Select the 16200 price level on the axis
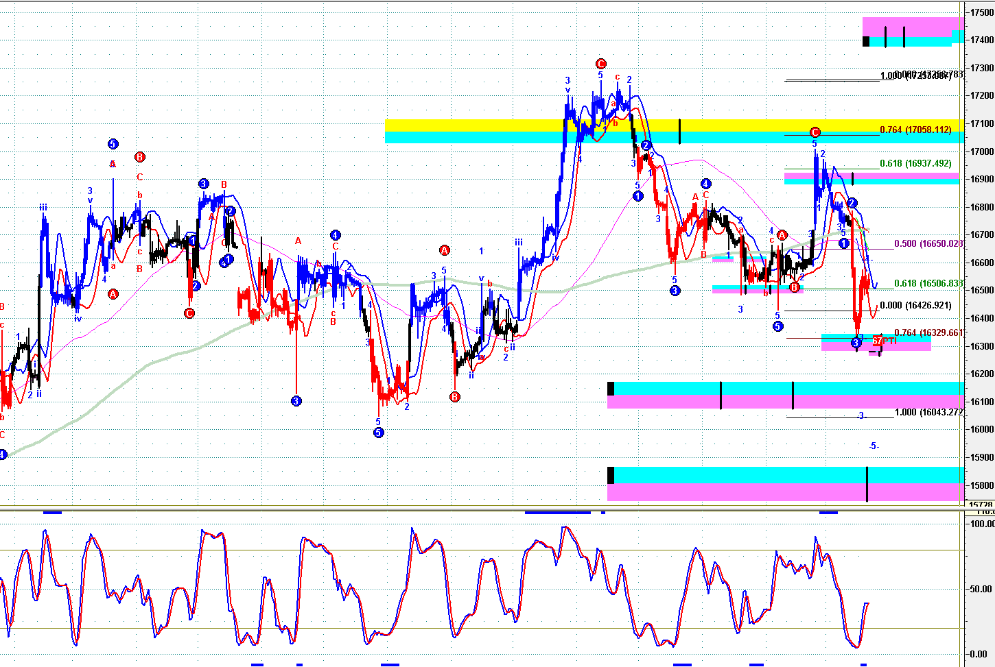Screen dimensions: 995x667 tap(982, 374)
